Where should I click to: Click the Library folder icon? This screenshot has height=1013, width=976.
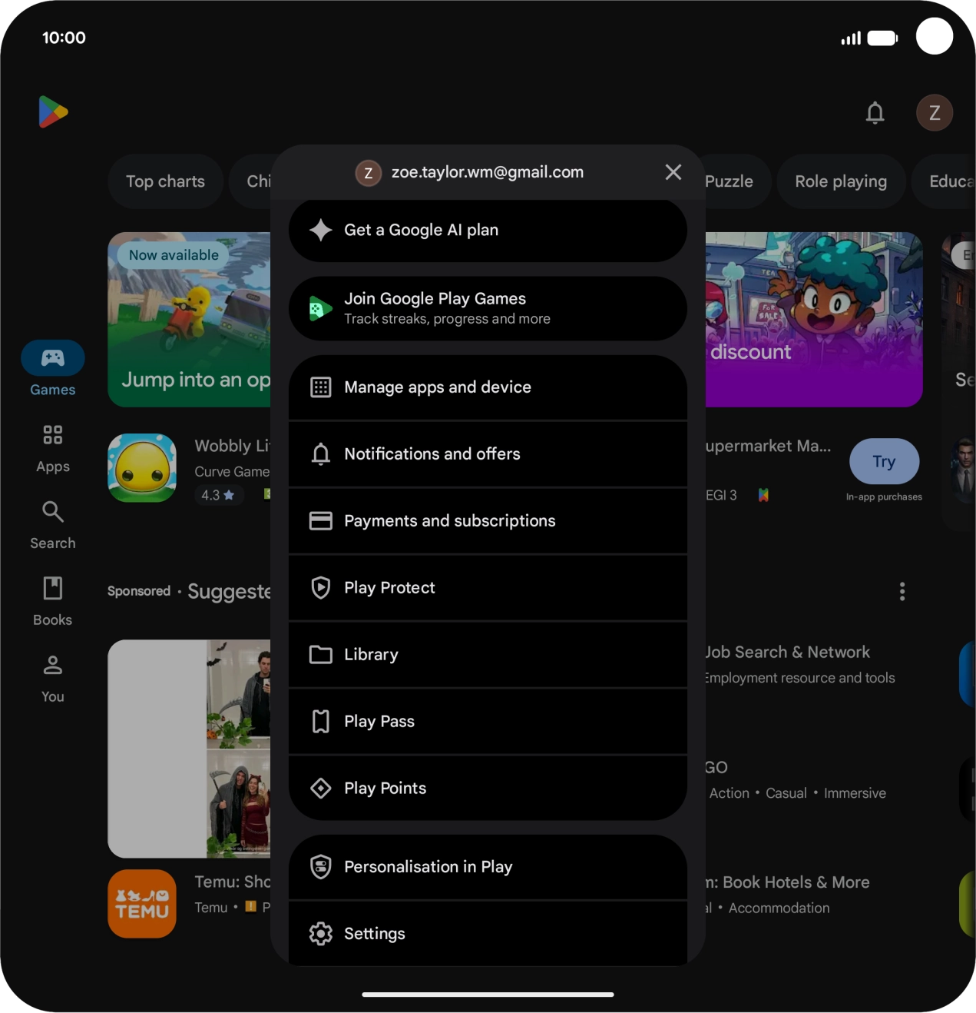click(x=320, y=655)
